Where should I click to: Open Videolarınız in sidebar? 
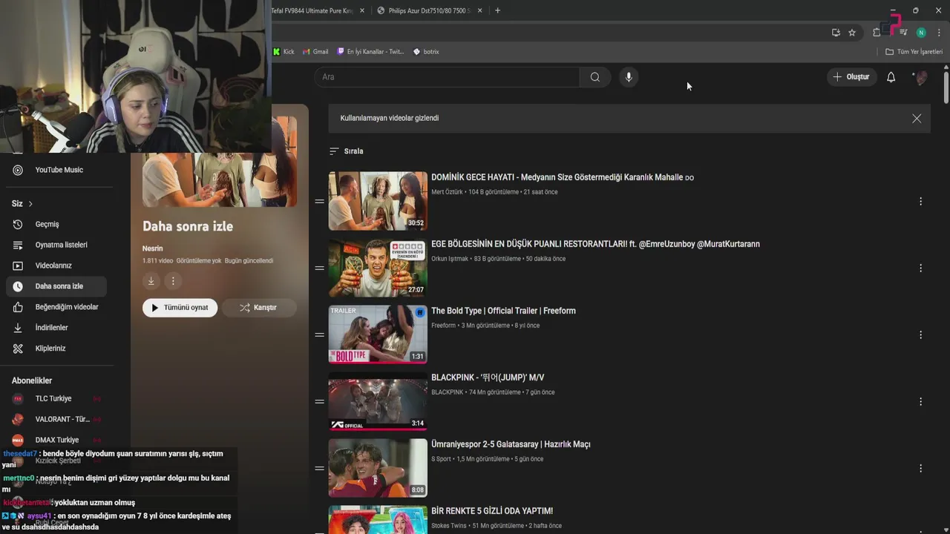[x=56, y=266]
